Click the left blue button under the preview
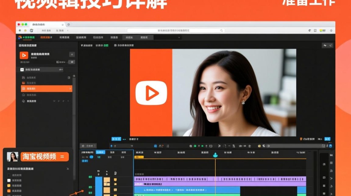The width and height of the screenshot is (351, 196). coord(116,139)
